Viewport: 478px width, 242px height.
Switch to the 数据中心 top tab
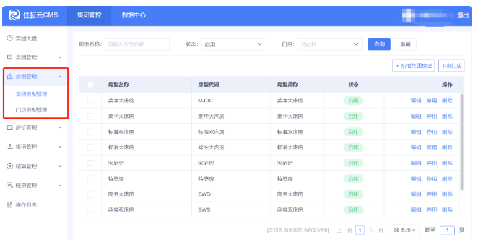click(134, 15)
